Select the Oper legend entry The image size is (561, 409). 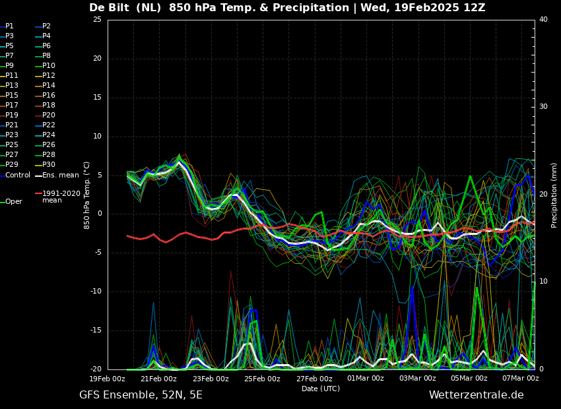11,202
